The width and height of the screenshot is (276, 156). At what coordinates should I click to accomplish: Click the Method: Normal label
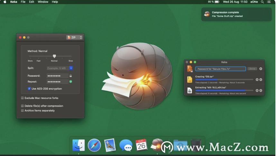37,51
